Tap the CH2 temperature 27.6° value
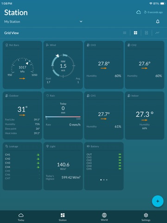The height and width of the screenshot is (223, 167). click(x=144, y=64)
